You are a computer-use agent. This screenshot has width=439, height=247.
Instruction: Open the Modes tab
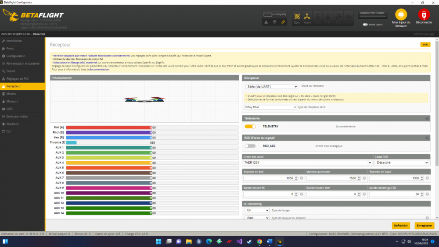[22, 94]
